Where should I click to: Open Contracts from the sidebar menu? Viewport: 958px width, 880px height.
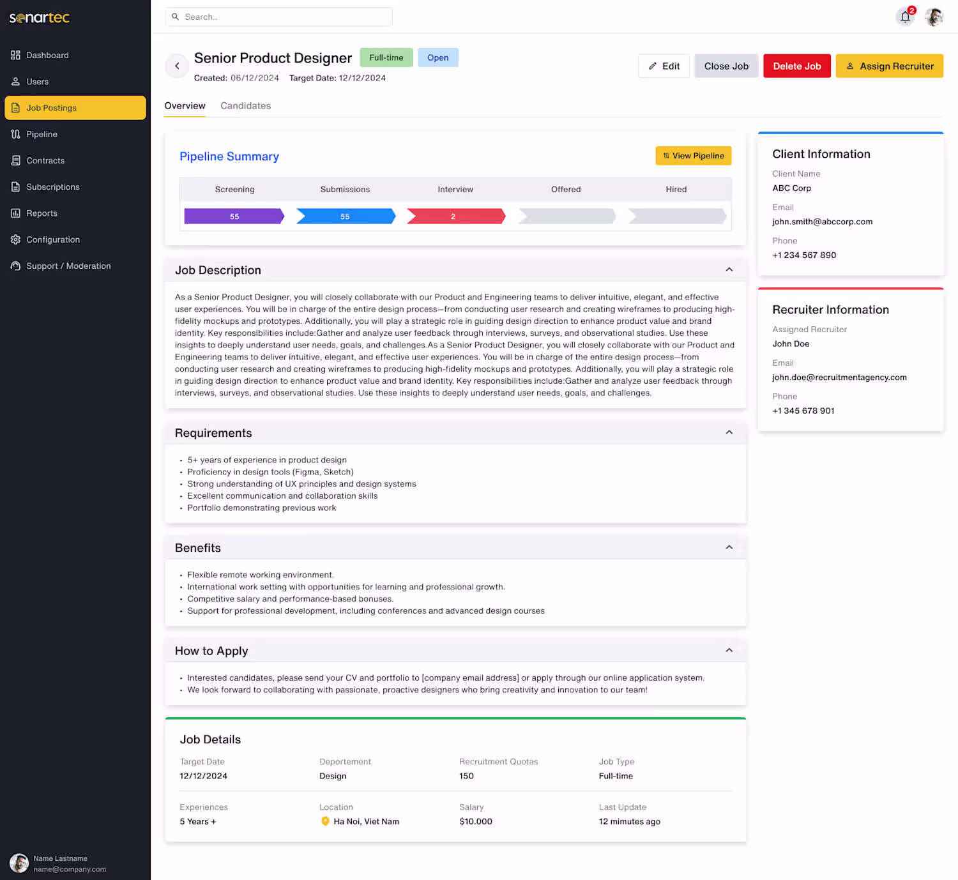(x=75, y=160)
